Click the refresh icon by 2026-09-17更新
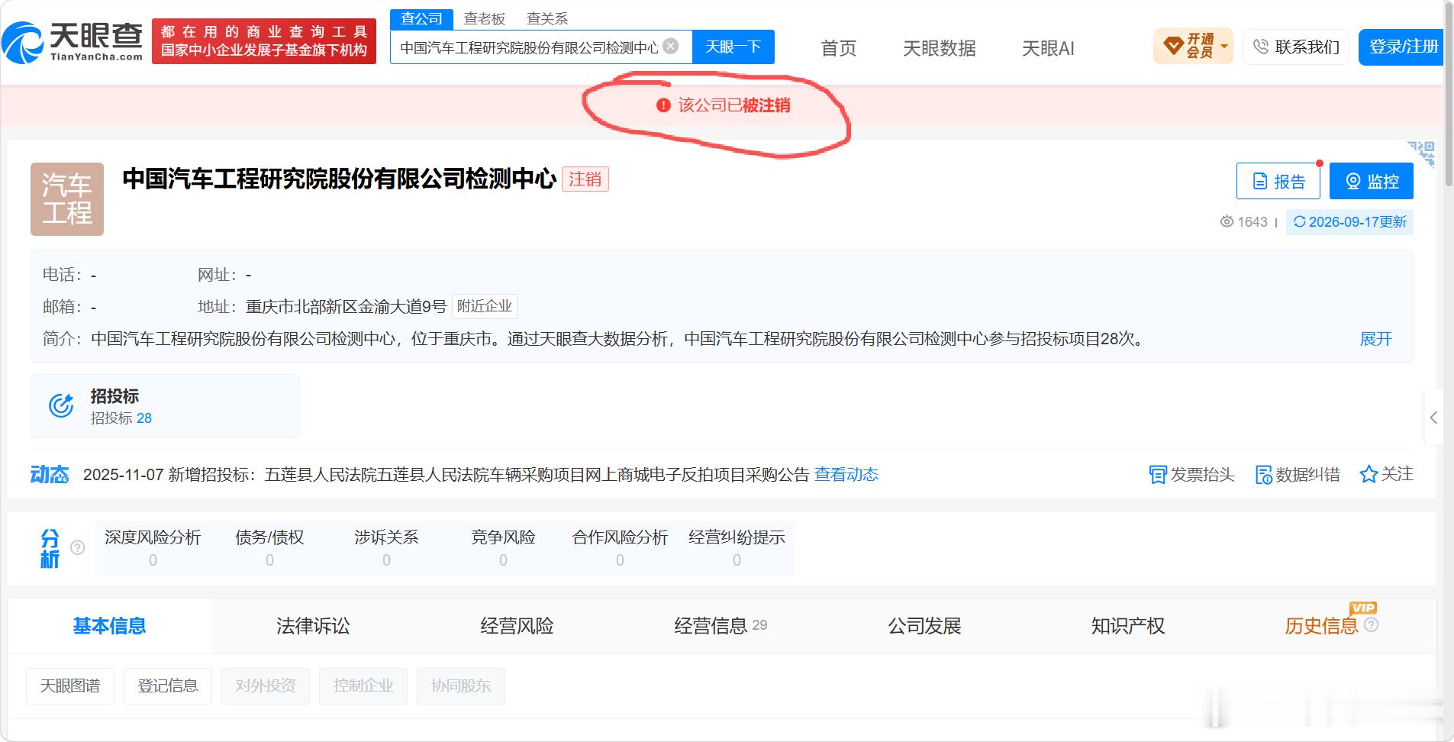 (1299, 221)
